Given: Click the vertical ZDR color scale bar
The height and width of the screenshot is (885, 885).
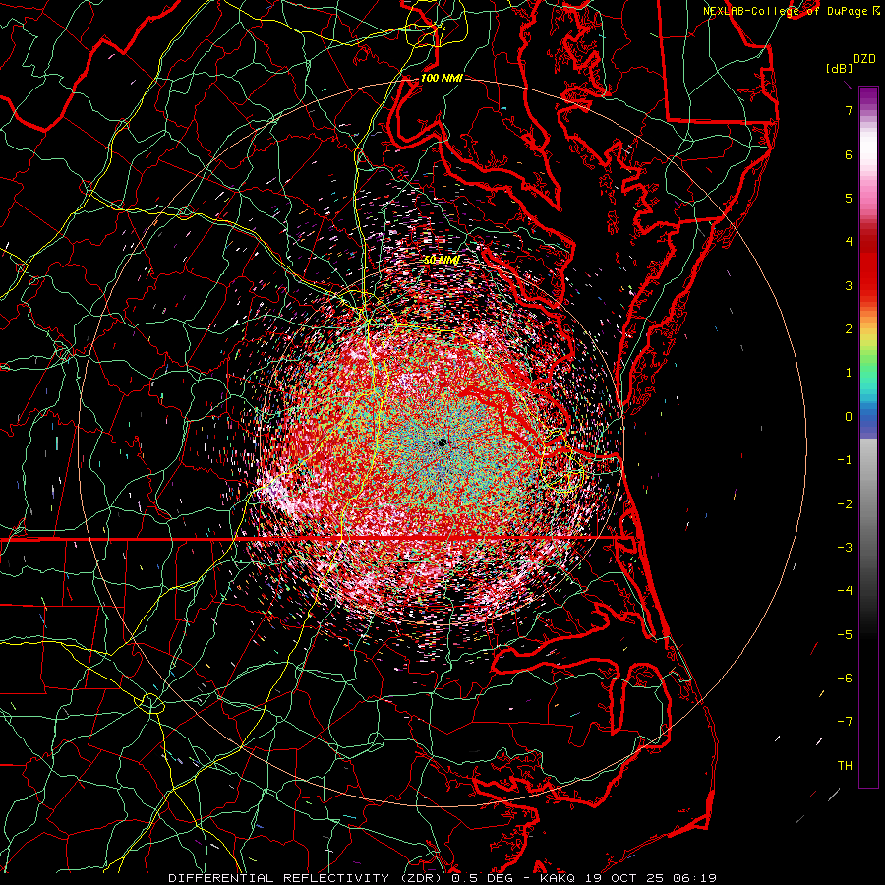Looking at the screenshot, I should coord(868,437).
